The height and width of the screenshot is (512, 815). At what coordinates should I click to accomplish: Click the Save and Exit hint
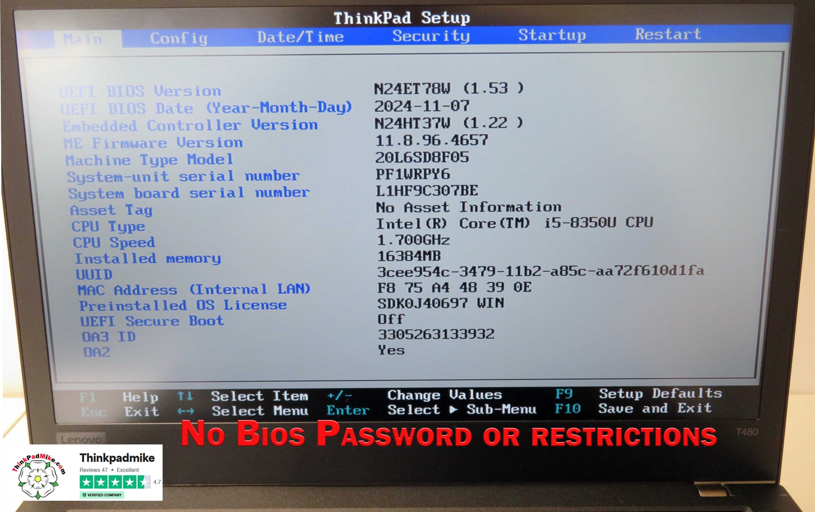[x=655, y=408]
